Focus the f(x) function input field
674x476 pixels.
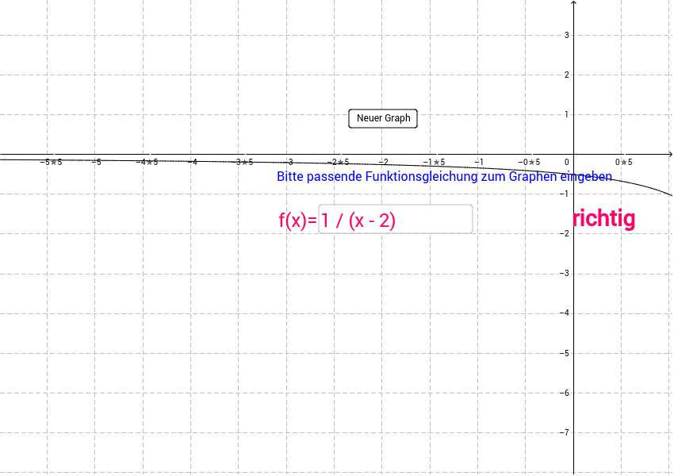[x=396, y=219]
